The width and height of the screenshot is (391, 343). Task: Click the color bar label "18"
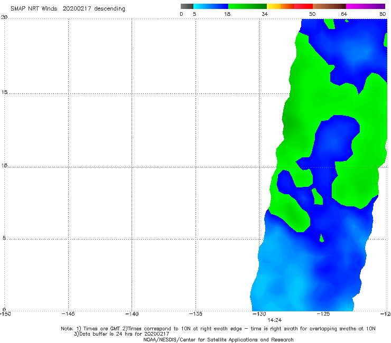click(x=227, y=14)
